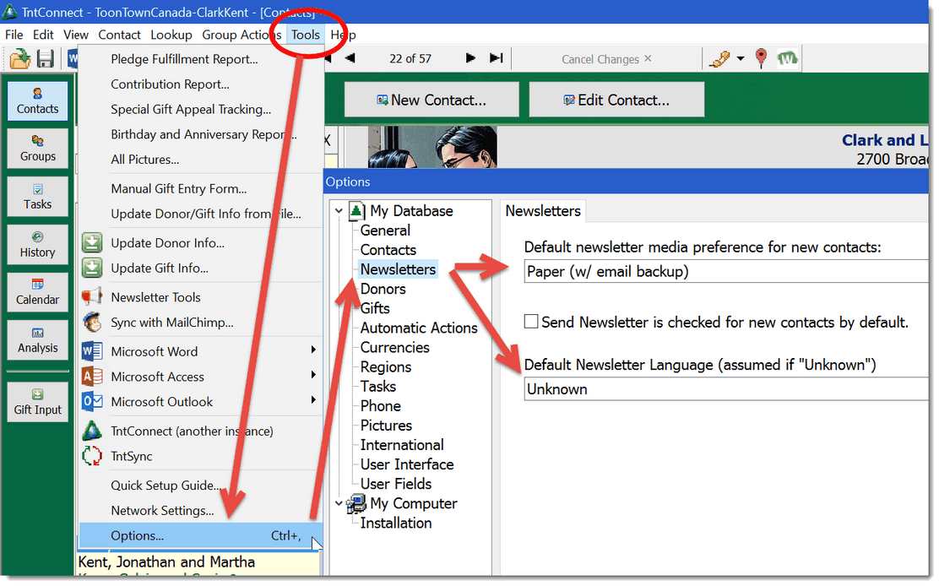The width and height of the screenshot is (939, 586).
Task: Click the Edit Contact button
Action: (616, 100)
